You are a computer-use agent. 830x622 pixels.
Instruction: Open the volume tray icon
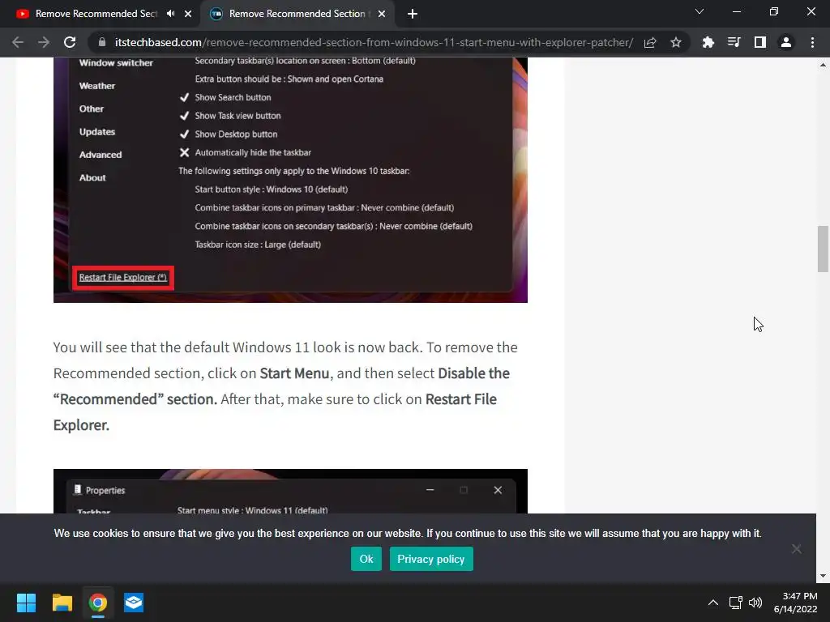coord(755,603)
